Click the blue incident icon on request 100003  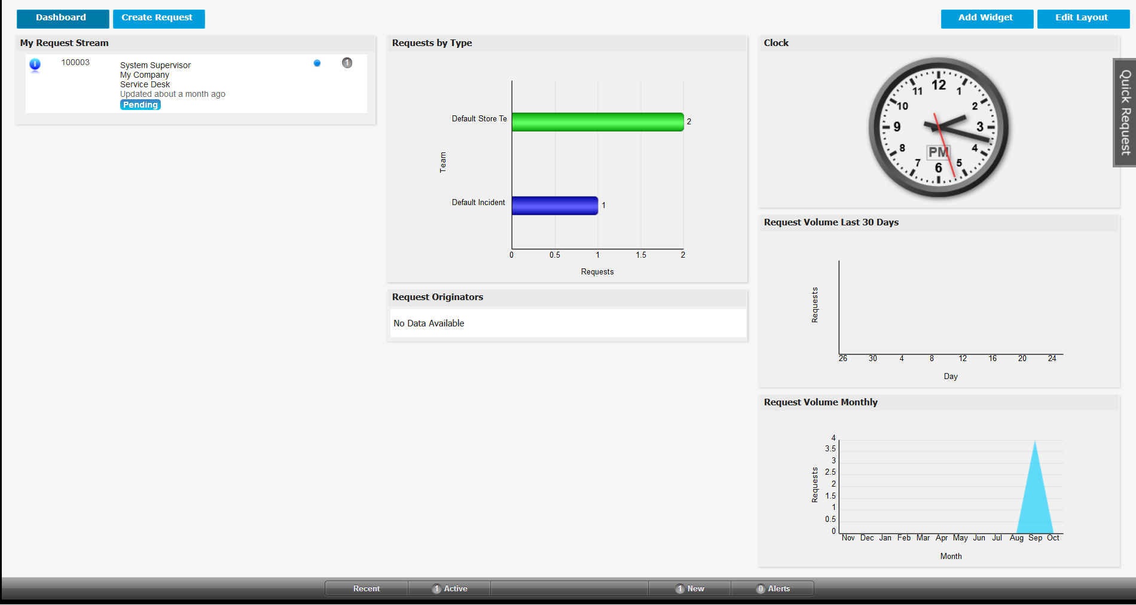click(x=35, y=65)
